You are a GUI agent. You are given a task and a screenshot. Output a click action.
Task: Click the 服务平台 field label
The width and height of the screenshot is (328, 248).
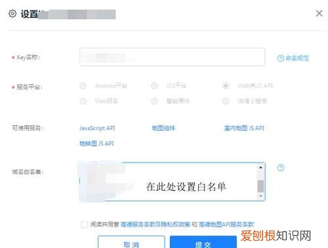click(x=30, y=87)
